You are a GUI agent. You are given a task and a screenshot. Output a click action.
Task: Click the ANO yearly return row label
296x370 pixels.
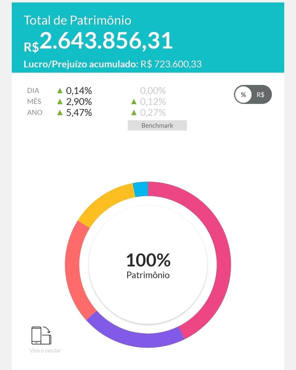pos(35,112)
